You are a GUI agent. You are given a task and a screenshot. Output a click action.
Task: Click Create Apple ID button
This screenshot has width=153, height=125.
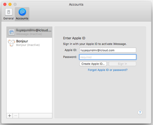(93, 64)
